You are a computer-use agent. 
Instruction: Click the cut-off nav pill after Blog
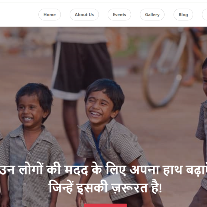pyautogui.click(x=205, y=14)
